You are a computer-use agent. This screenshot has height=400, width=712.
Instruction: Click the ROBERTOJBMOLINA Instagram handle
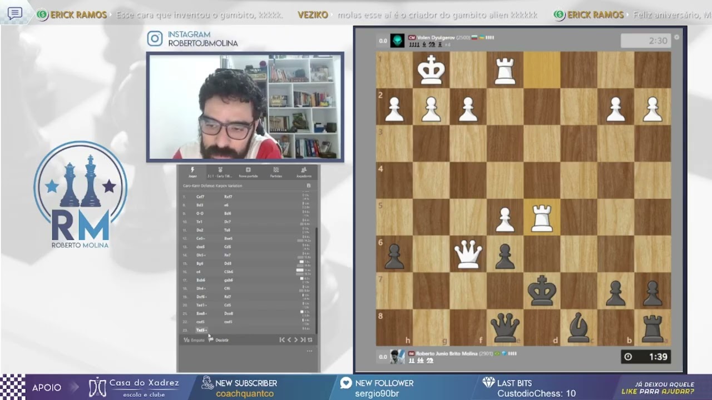click(203, 43)
